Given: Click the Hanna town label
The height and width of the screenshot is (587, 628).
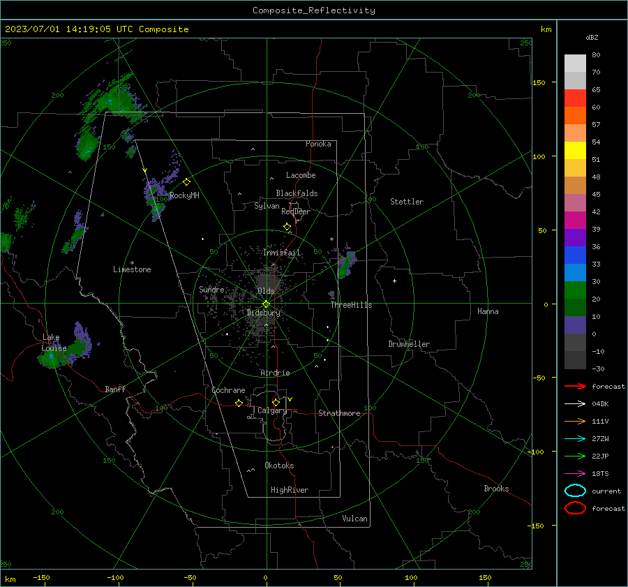Looking at the screenshot, I should pyautogui.click(x=488, y=311).
